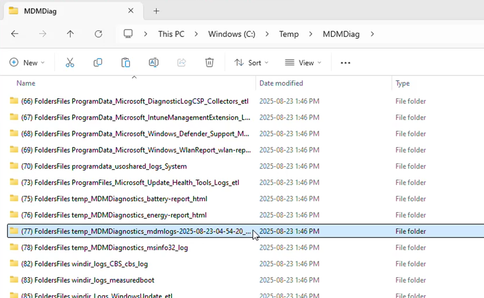The image size is (484, 298).
Task: Click the Copy icon in toolbar
Action: pos(98,62)
